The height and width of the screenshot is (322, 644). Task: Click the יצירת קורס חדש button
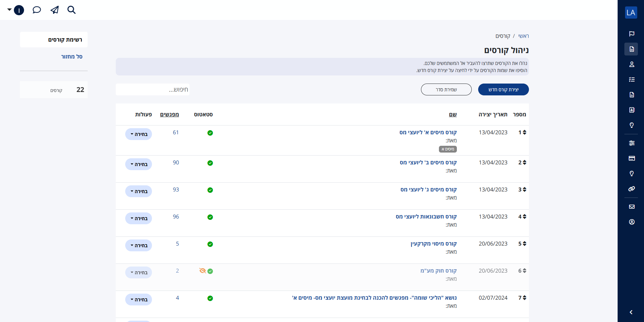(x=503, y=90)
